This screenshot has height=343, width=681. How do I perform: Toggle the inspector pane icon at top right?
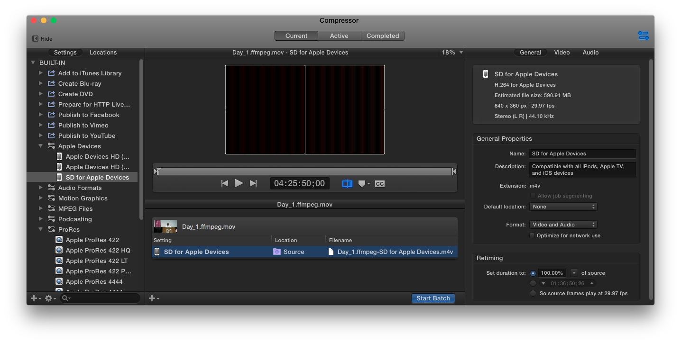pos(643,36)
